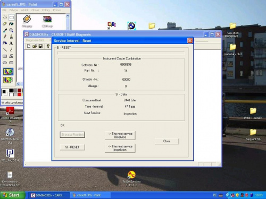Select the Curve tool in Paint

pyautogui.click(x=11, y=49)
